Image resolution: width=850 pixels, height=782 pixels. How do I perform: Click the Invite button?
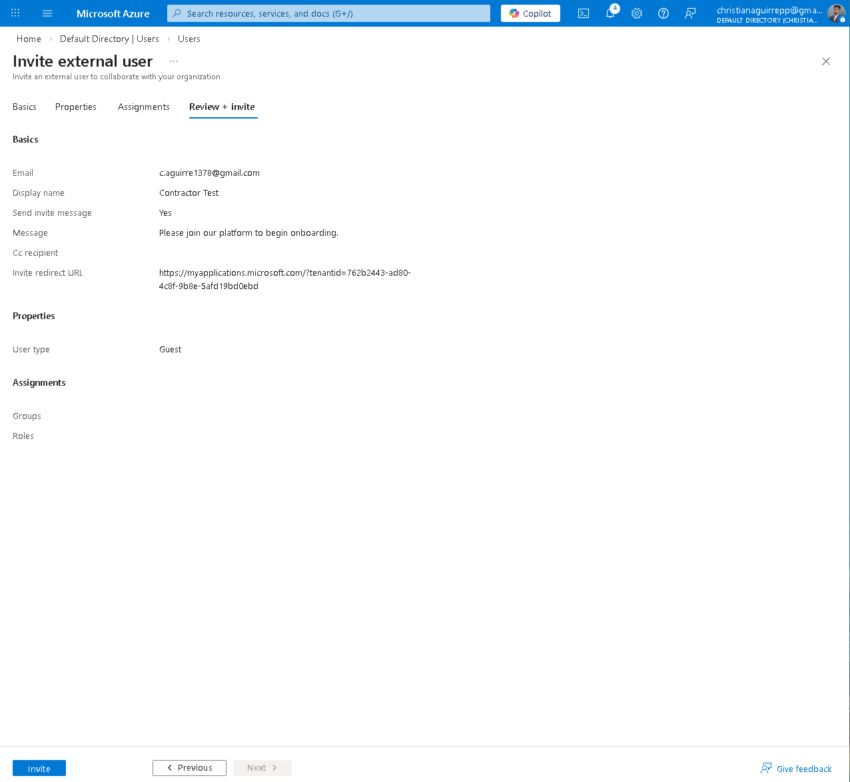point(39,768)
